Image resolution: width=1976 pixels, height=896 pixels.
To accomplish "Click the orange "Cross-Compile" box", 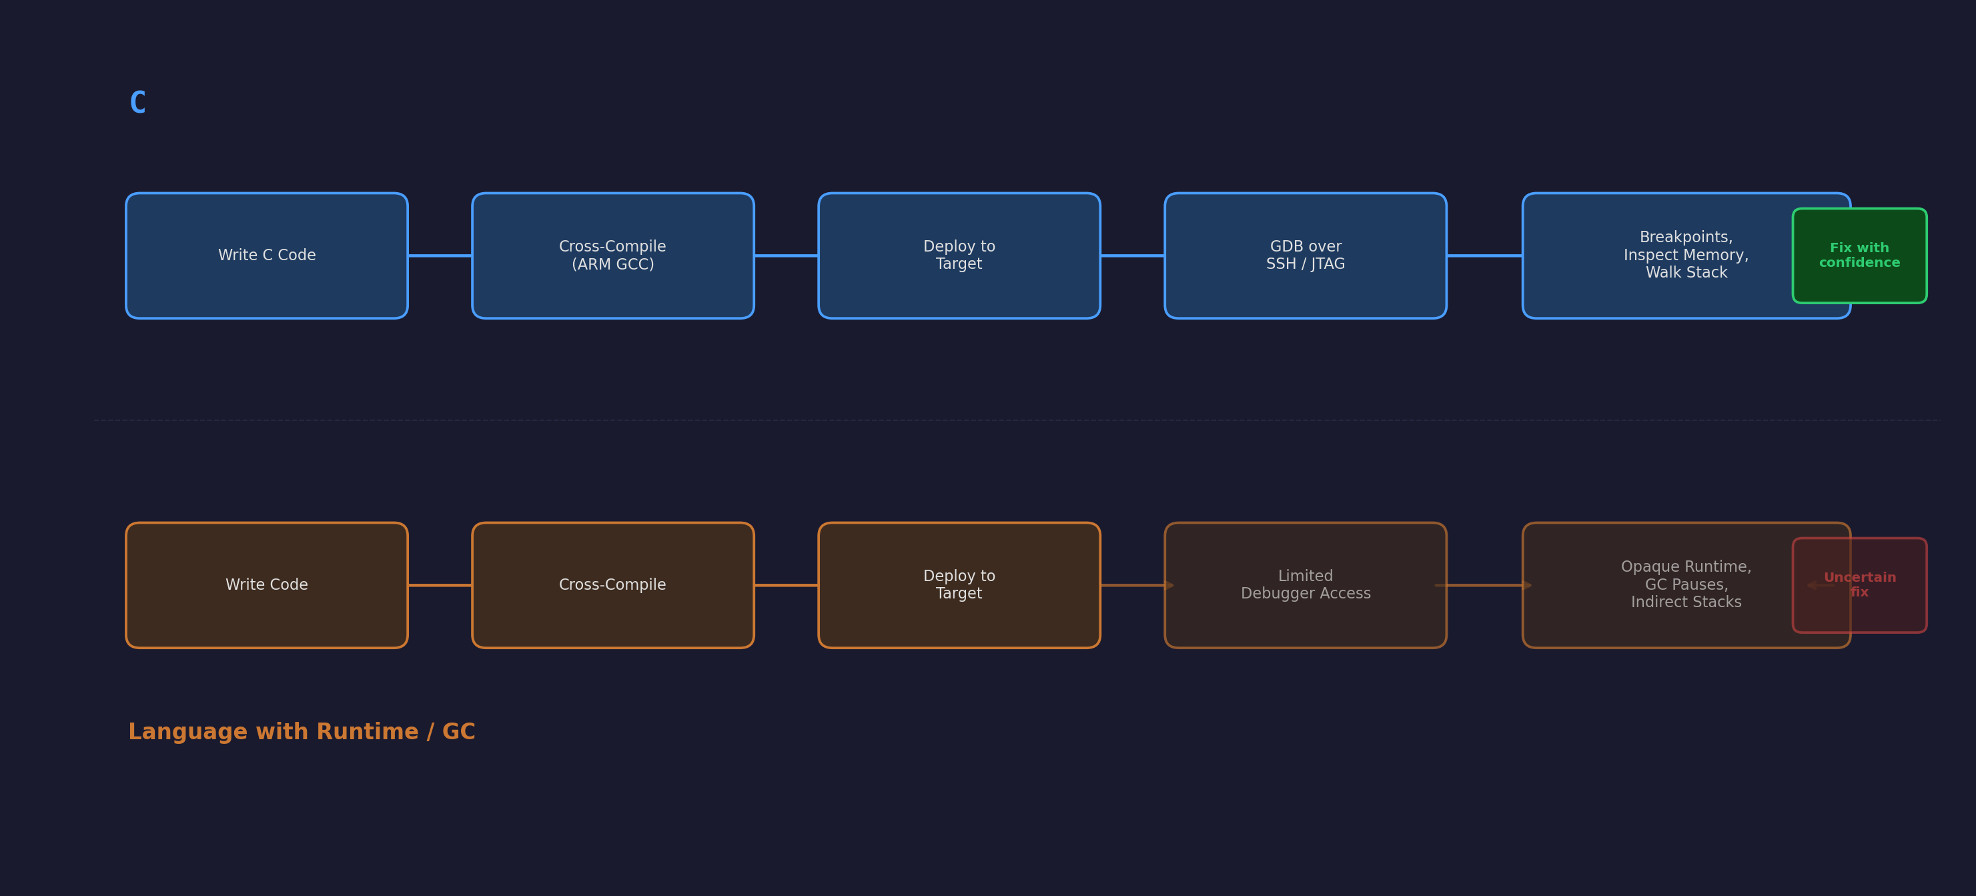I will 612,584.
